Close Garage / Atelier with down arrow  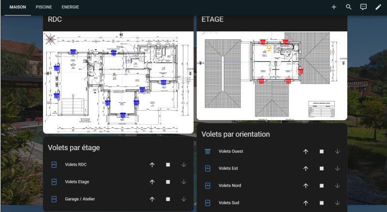coord(184,199)
